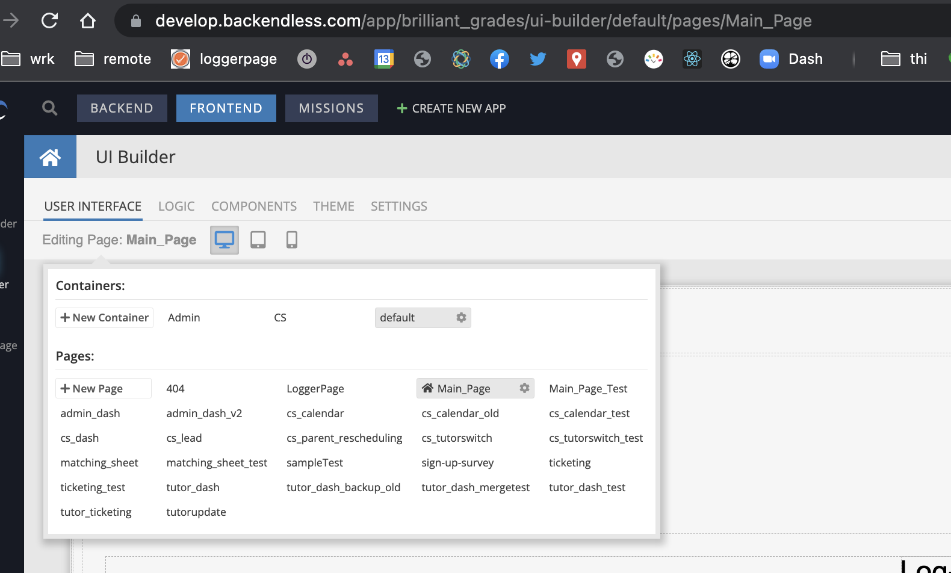The width and height of the screenshot is (951, 573).
Task: Open the remote bookmarks folder
Action: click(x=113, y=59)
